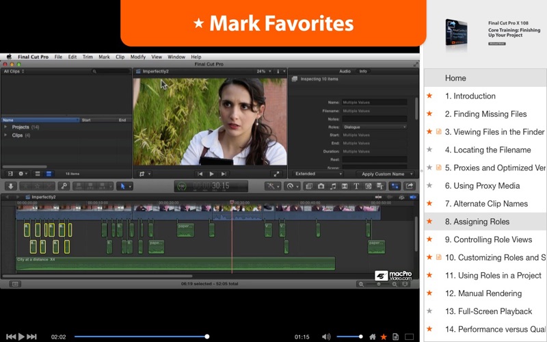Expand the Clips (4) row
This screenshot has height=342, width=547.
point(5,135)
